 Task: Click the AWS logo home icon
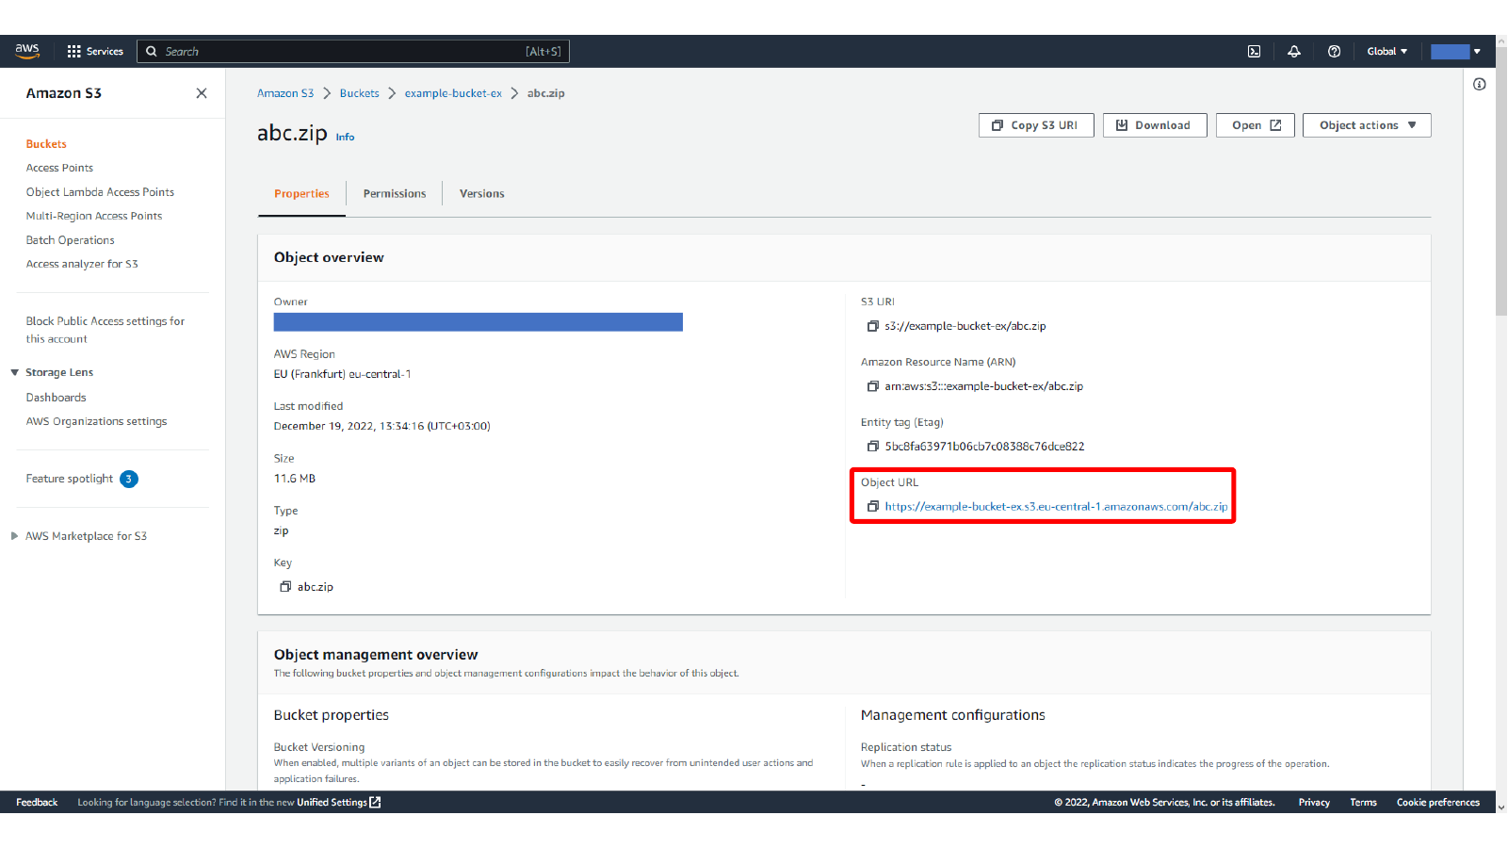tap(27, 51)
